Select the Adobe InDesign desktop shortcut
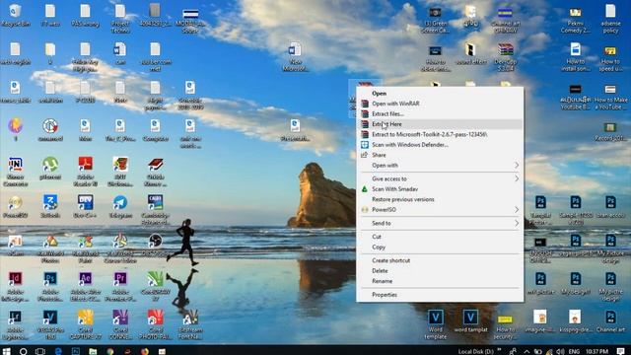 tap(16, 287)
